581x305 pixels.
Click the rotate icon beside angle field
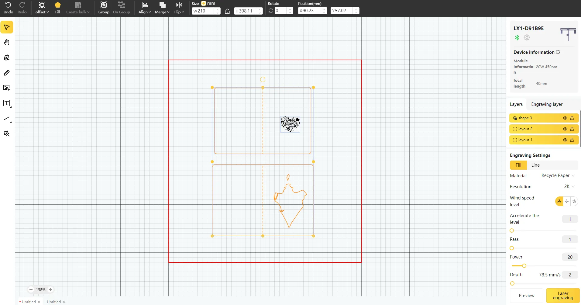[271, 11]
